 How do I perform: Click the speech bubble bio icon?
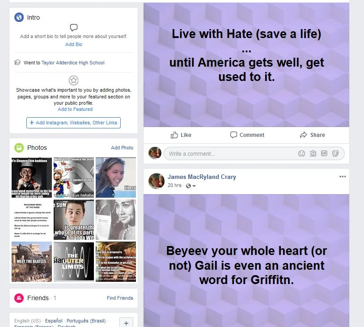tap(74, 27)
